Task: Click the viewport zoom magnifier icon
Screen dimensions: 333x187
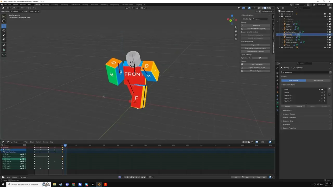Action: tap(236, 27)
